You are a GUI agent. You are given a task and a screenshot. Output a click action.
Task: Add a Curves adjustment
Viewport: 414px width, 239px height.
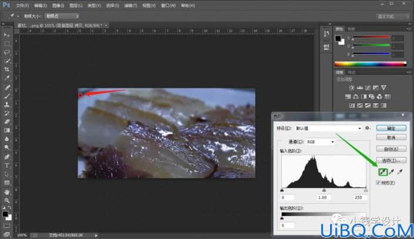point(368,87)
